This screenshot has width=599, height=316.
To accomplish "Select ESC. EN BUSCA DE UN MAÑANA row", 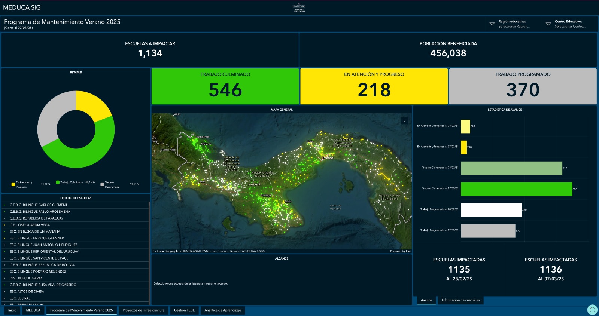I will 75,231.
